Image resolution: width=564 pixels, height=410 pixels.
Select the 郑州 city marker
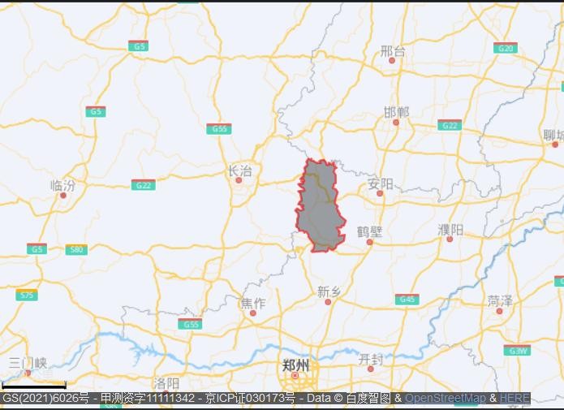(295, 376)
